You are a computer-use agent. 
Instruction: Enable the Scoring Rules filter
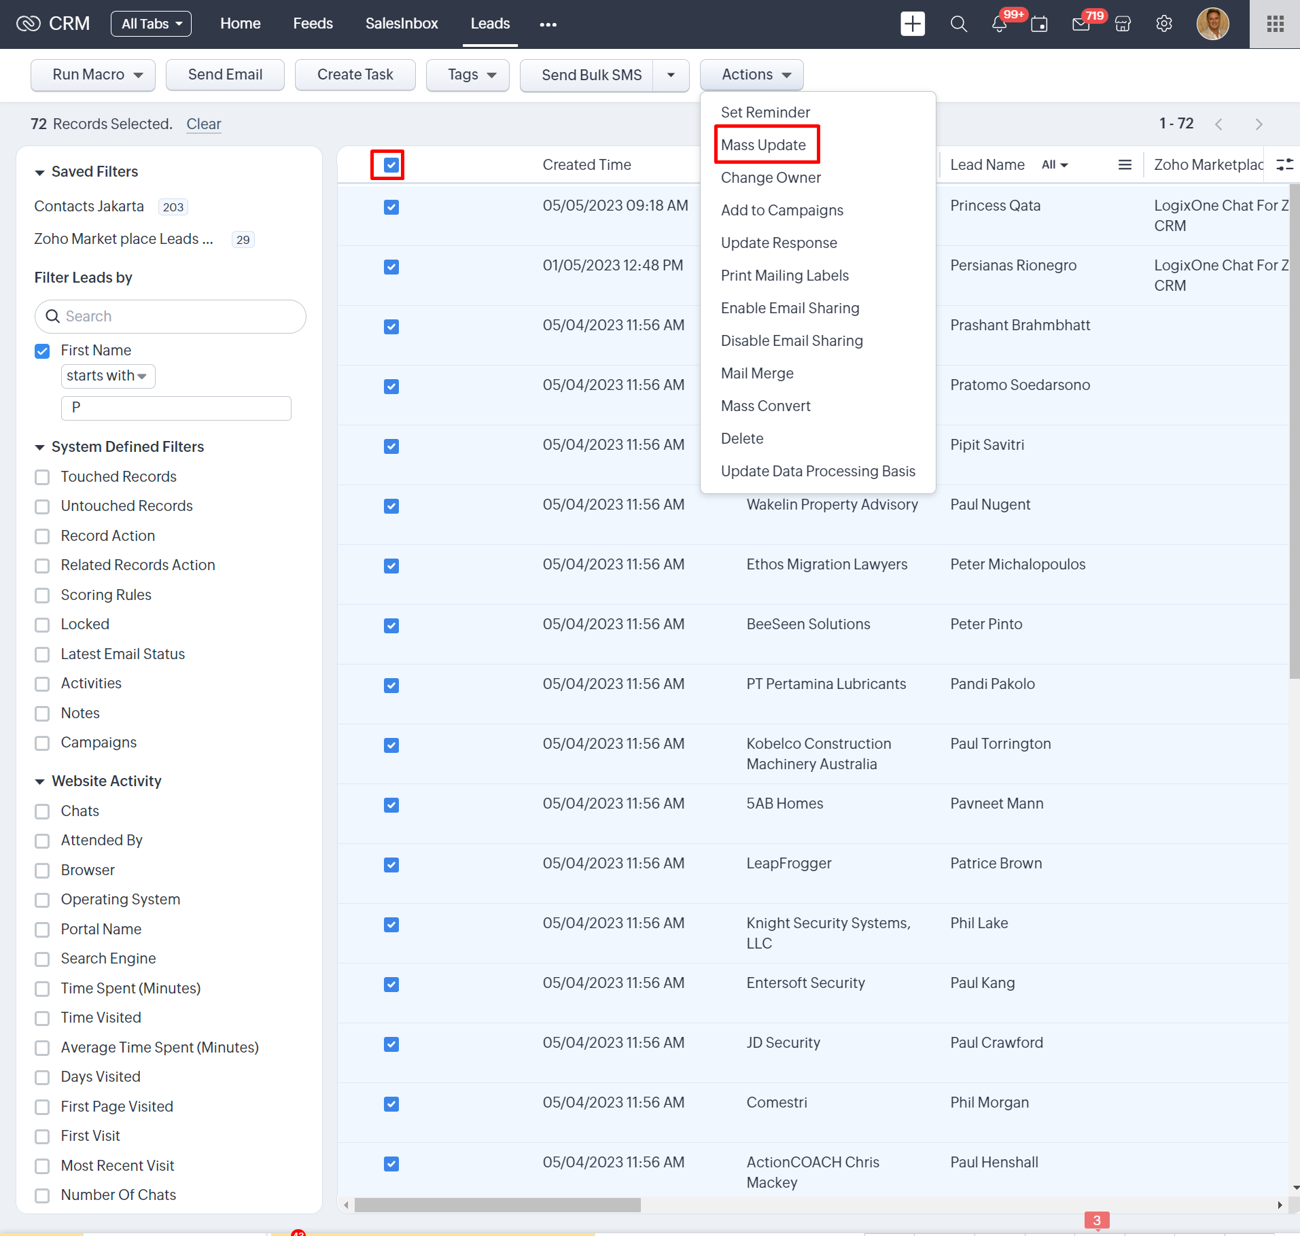[42, 595]
